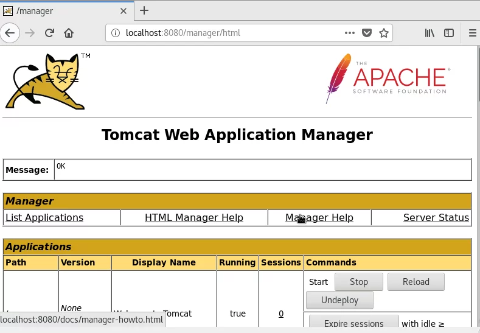Open the Library icon in toolbar
Viewport: 480px width, 333px height.
[x=430, y=33]
